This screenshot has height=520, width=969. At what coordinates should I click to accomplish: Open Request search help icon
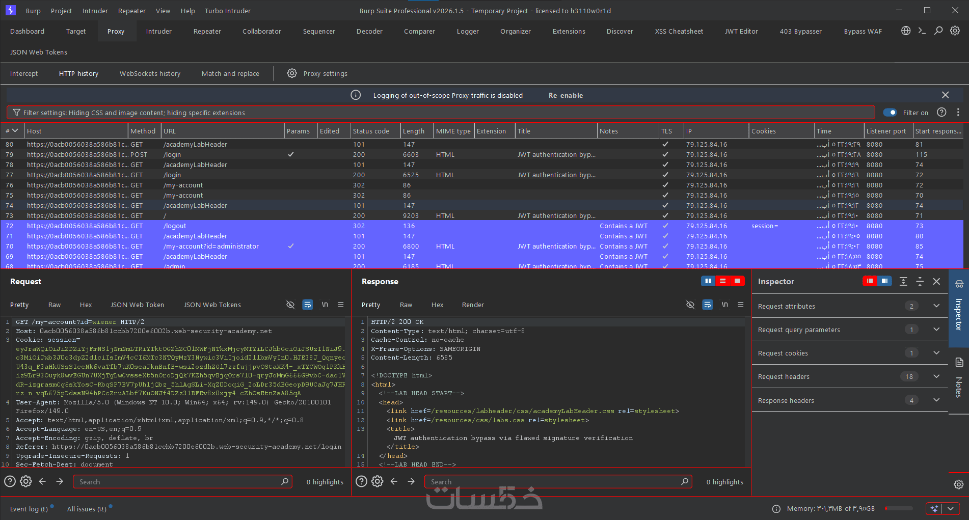pyautogui.click(x=10, y=481)
